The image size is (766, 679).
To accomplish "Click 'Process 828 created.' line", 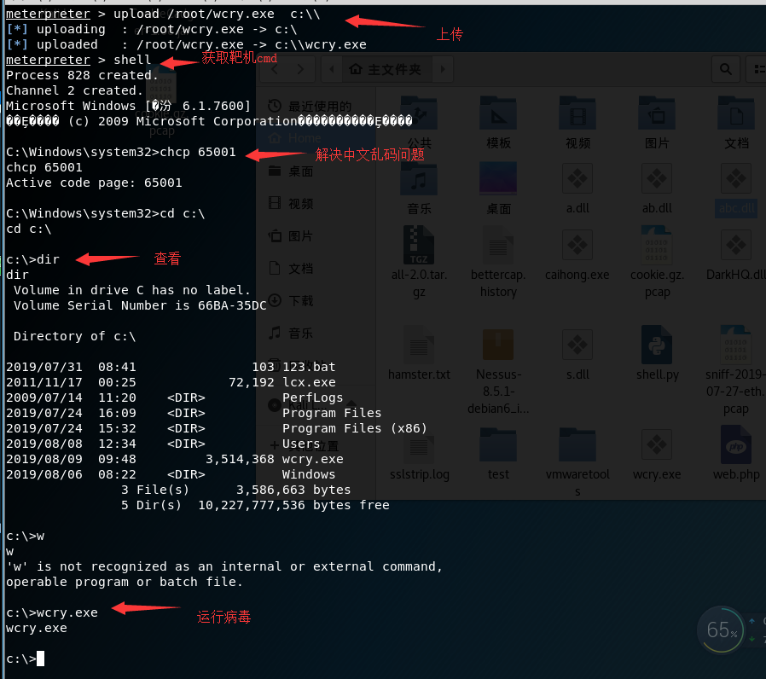I will 82,75.
